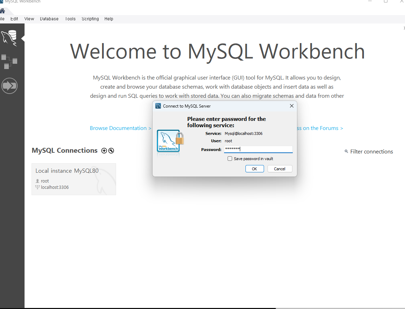Open manage connections wrench icon
405x309 pixels.
[x=111, y=151]
